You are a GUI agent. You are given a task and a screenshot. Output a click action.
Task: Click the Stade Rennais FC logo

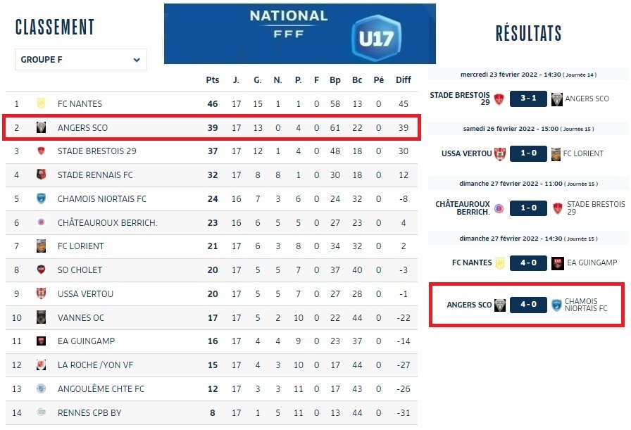[41, 175]
